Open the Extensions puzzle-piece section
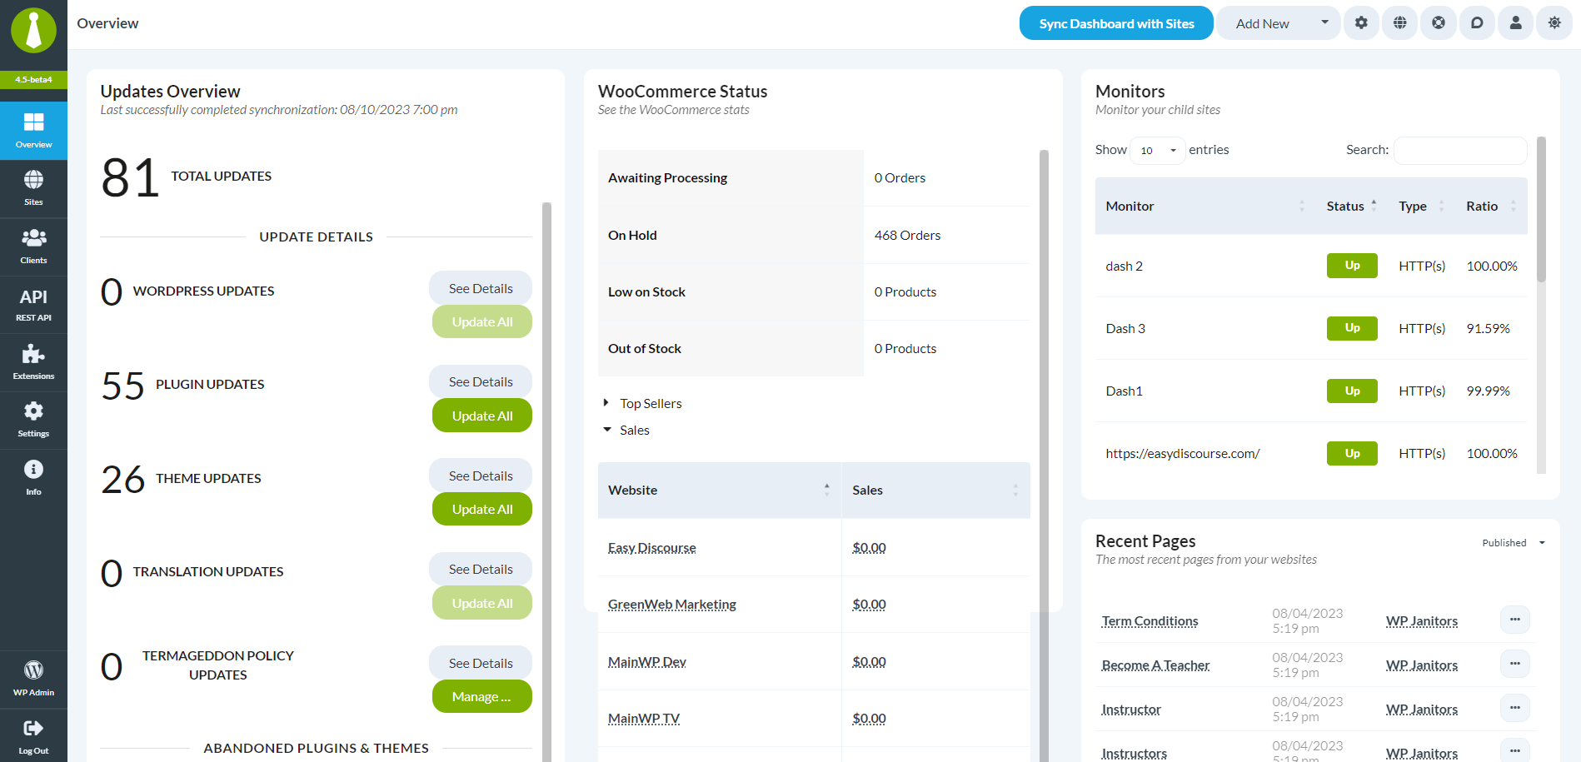The width and height of the screenshot is (1581, 762). tap(33, 362)
